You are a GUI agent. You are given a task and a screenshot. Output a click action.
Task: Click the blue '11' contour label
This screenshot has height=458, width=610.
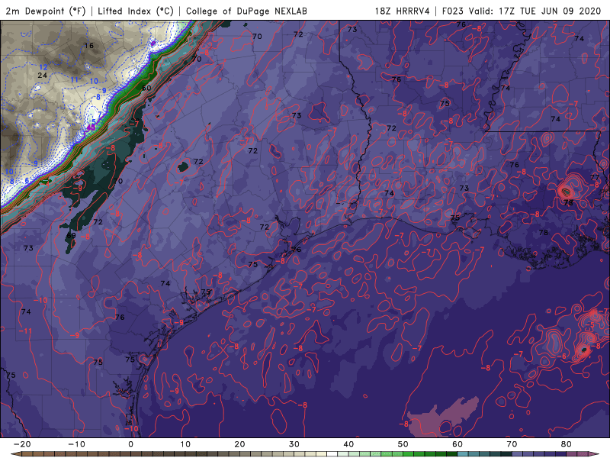(x=74, y=80)
